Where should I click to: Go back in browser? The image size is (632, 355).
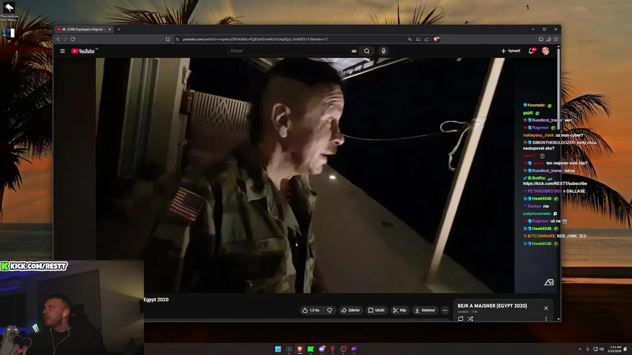click(x=58, y=39)
